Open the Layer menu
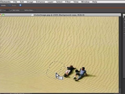Image resolution: width=125 pixels, height=94 pixels. coord(51,2)
